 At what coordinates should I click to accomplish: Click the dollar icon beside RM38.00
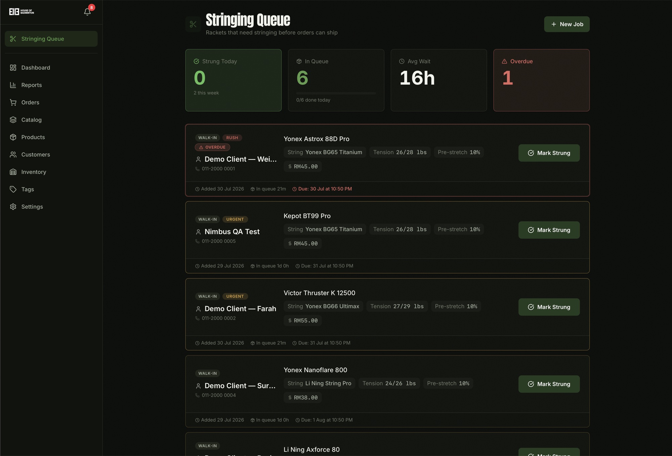[x=290, y=398]
